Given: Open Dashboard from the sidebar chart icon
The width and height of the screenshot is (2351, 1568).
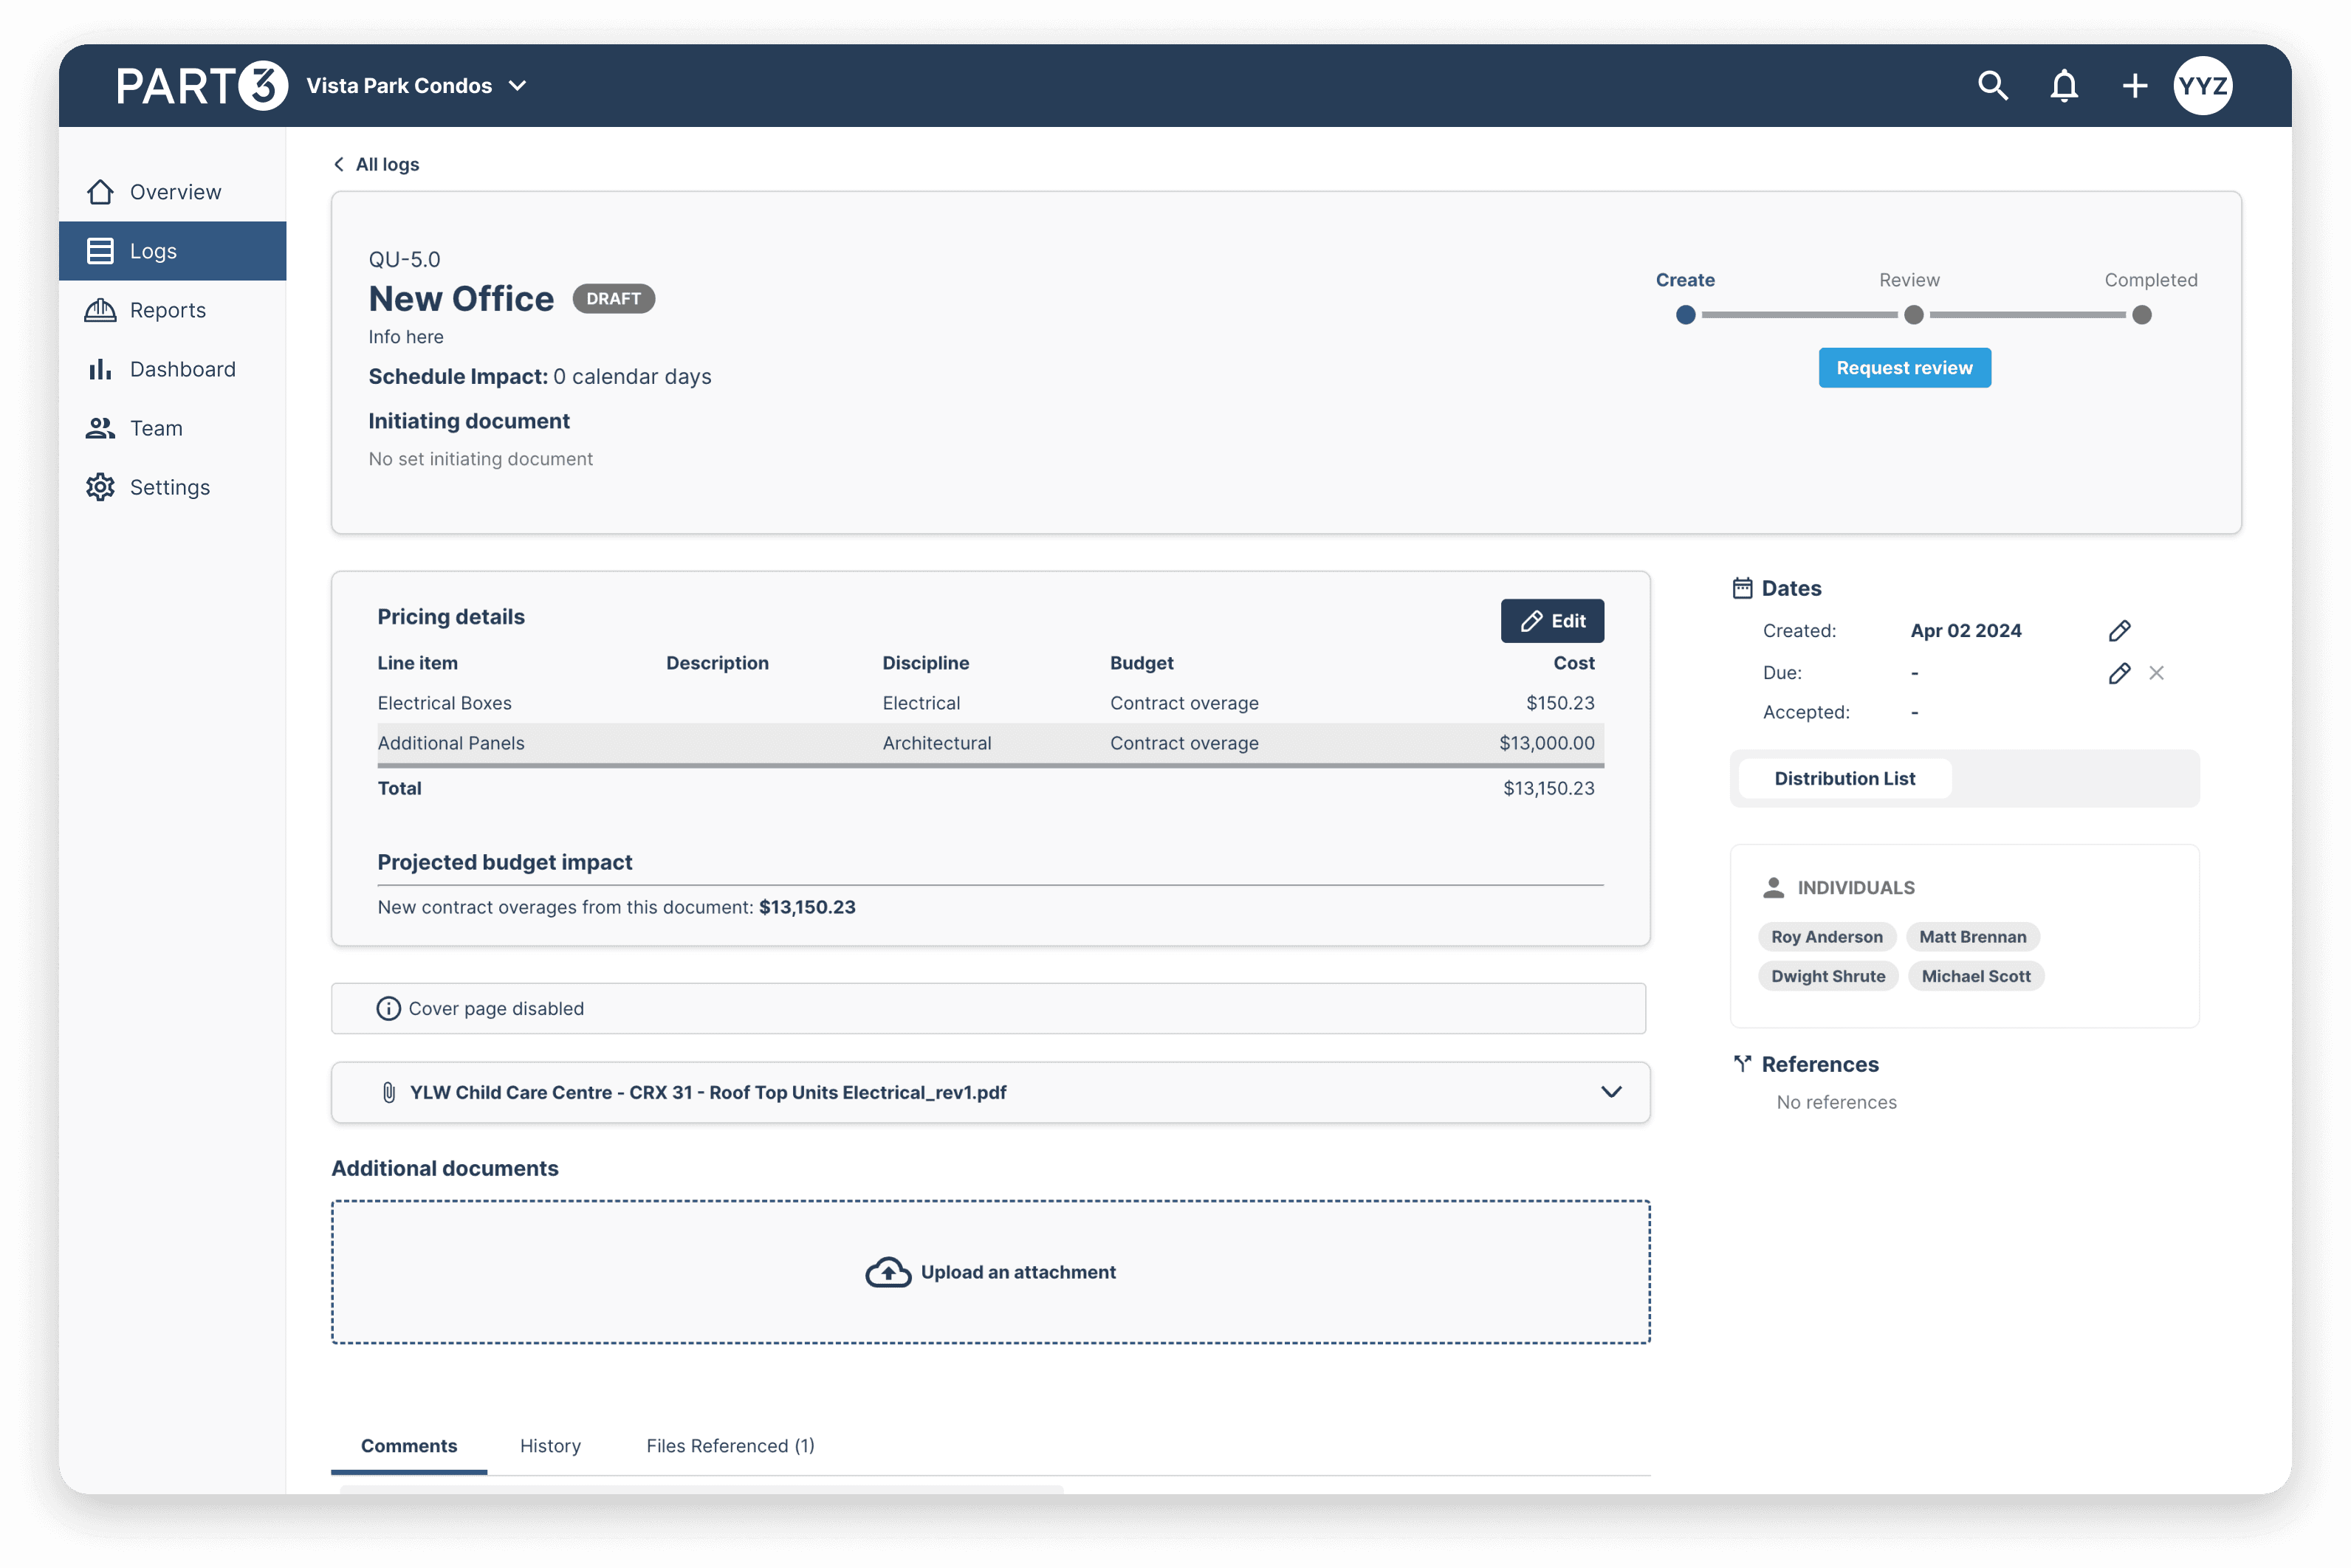Looking at the screenshot, I should click(101, 369).
